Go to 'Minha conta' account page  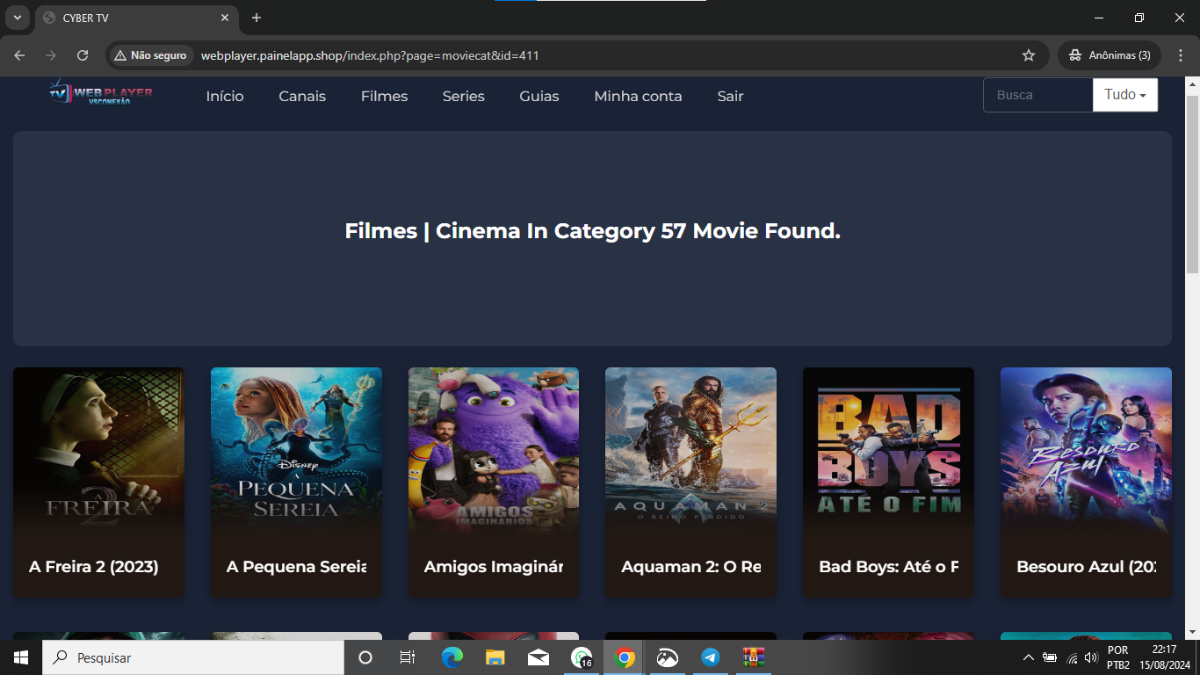(x=638, y=96)
